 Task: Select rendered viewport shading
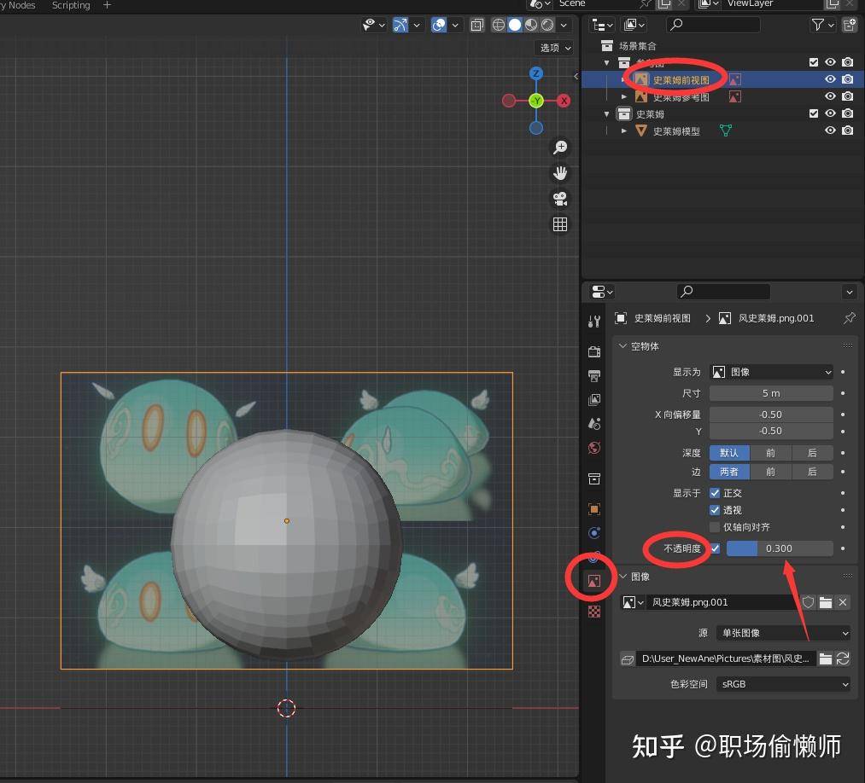click(547, 25)
